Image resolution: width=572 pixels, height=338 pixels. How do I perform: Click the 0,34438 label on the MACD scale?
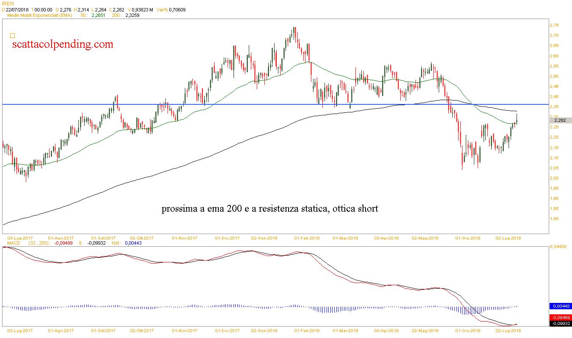pyautogui.click(x=558, y=246)
